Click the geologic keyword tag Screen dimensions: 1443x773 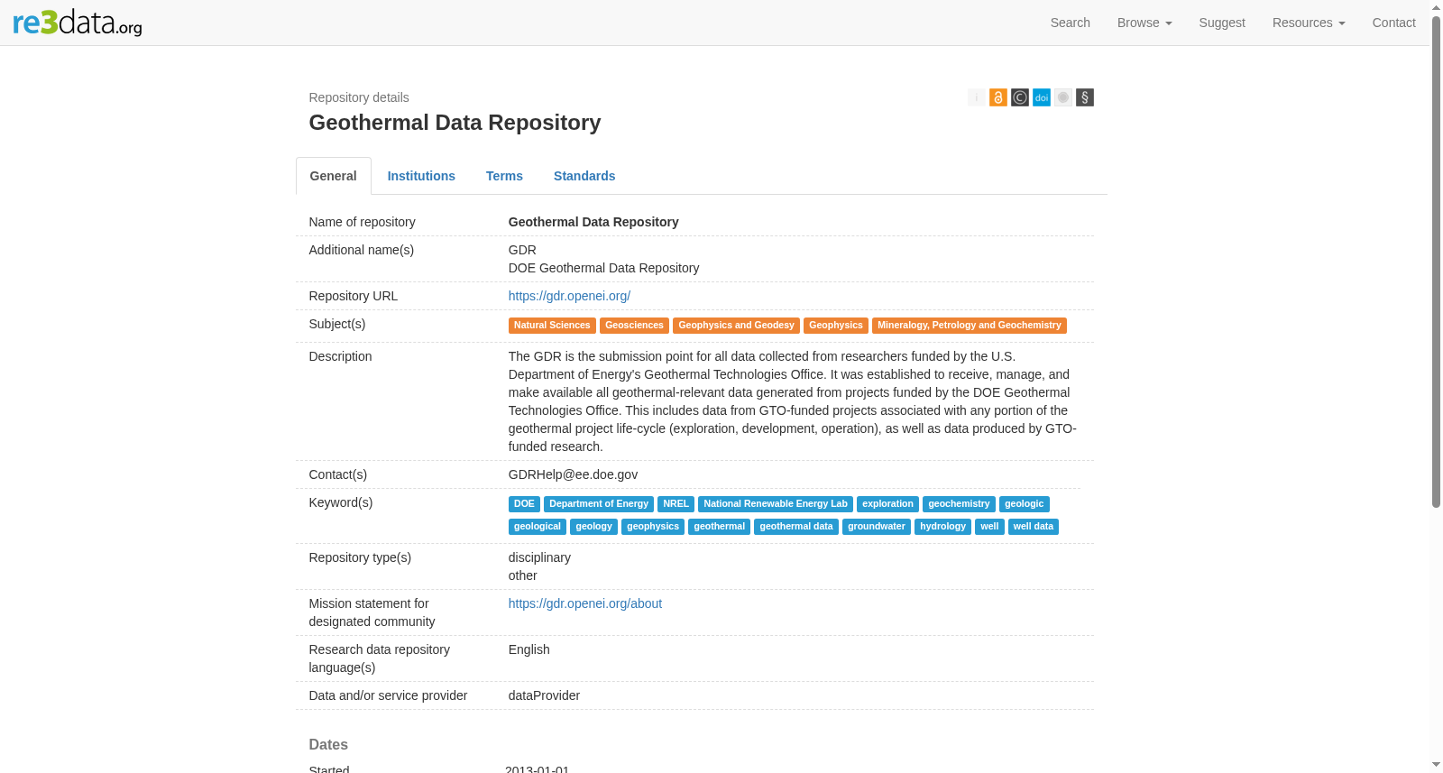[1025, 504]
